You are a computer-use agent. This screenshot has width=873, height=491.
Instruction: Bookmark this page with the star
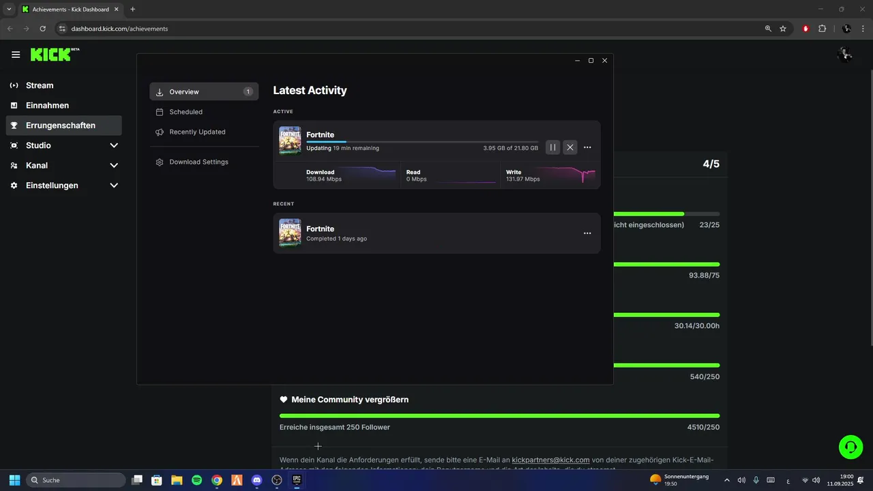click(783, 29)
